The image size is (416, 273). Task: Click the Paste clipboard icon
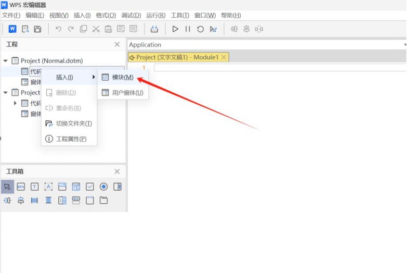(x=108, y=29)
